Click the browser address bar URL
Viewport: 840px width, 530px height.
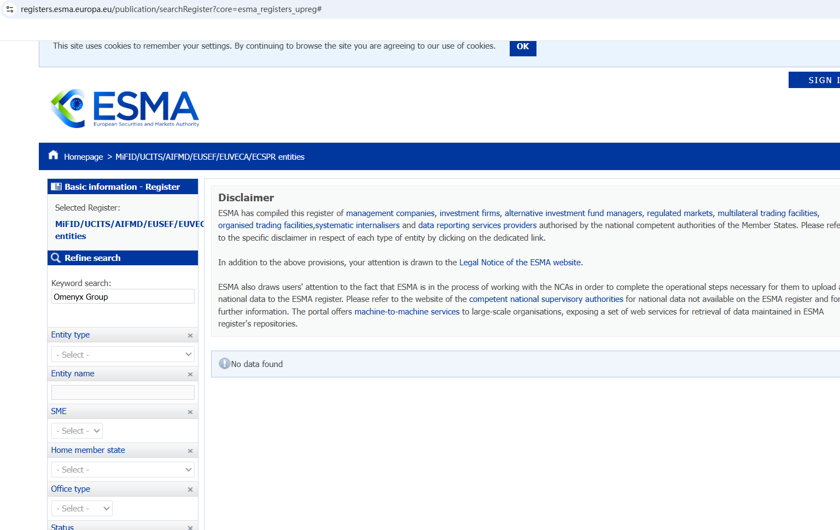pyautogui.click(x=171, y=9)
